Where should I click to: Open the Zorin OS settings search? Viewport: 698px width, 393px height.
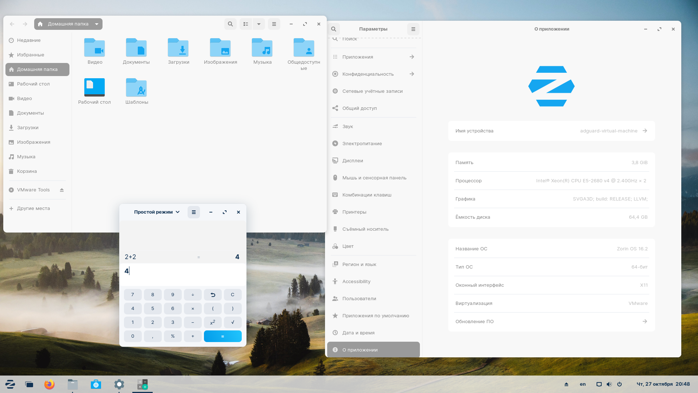tap(334, 29)
